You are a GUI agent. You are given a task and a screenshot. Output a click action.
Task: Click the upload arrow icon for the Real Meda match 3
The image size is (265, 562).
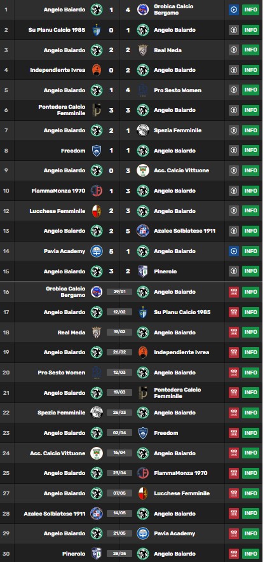pyautogui.click(x=233, y=50)
